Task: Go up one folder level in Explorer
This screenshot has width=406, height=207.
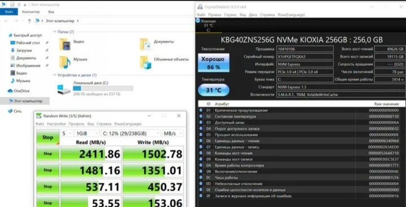Action: click(29, 21)
